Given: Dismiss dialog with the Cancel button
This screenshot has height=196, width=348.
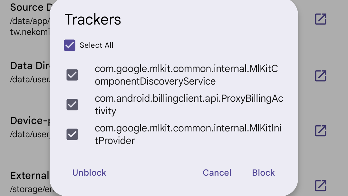Looking at the screenshot, I should [x=217, y=172].
